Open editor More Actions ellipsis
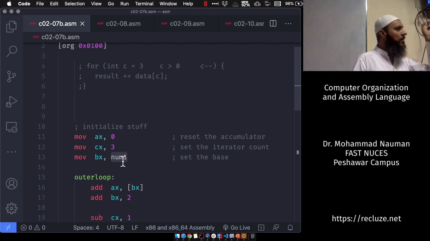 [x=288, y=24]
